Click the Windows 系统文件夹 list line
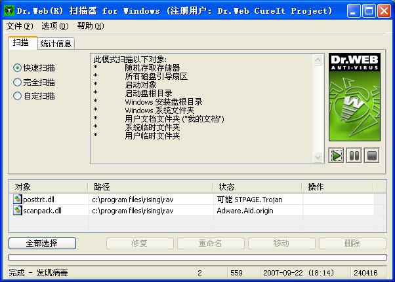The width and height of the screenshot is (395, 282). pyautogui.click(x=159, y=111)
